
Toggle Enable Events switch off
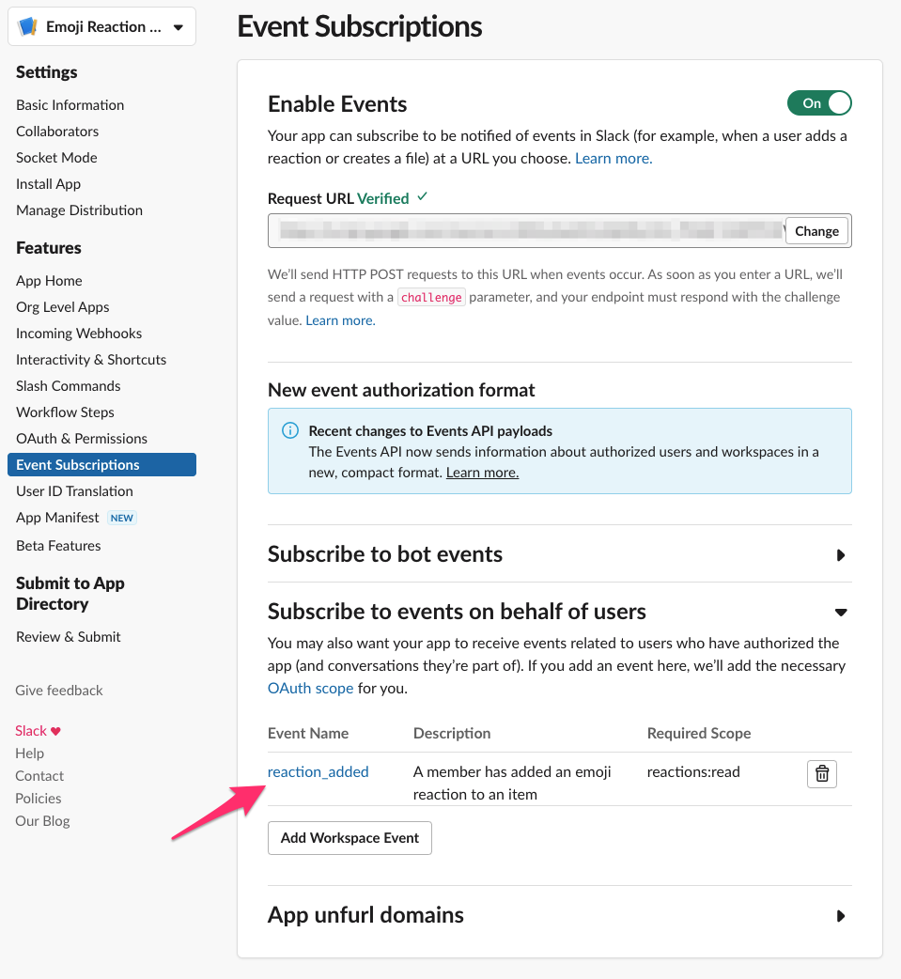tap(819, 103)
